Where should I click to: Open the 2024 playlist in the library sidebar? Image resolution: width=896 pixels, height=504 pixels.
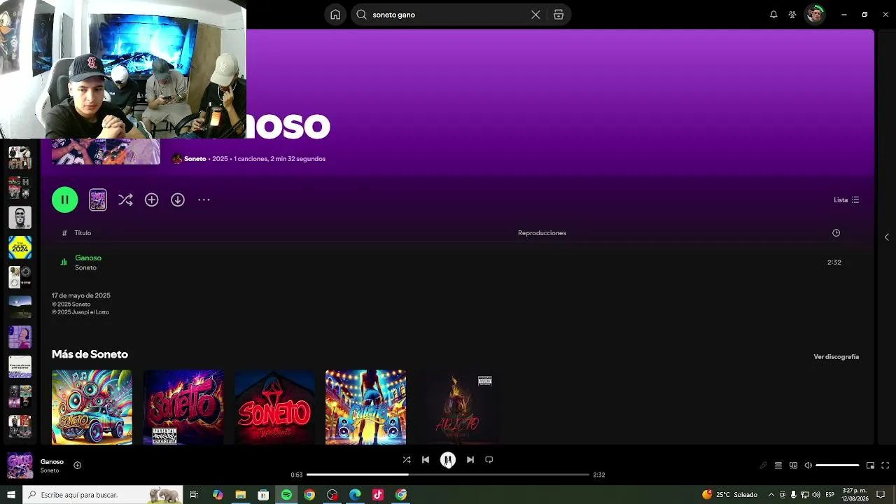click(20, 248)
